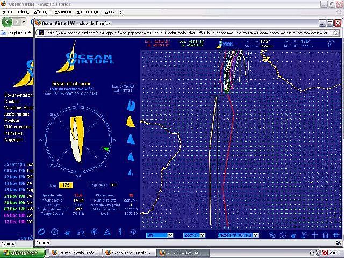Click the Firefox forward button in background window
This screenshot has width=344, height=258.
pos(17,22)
